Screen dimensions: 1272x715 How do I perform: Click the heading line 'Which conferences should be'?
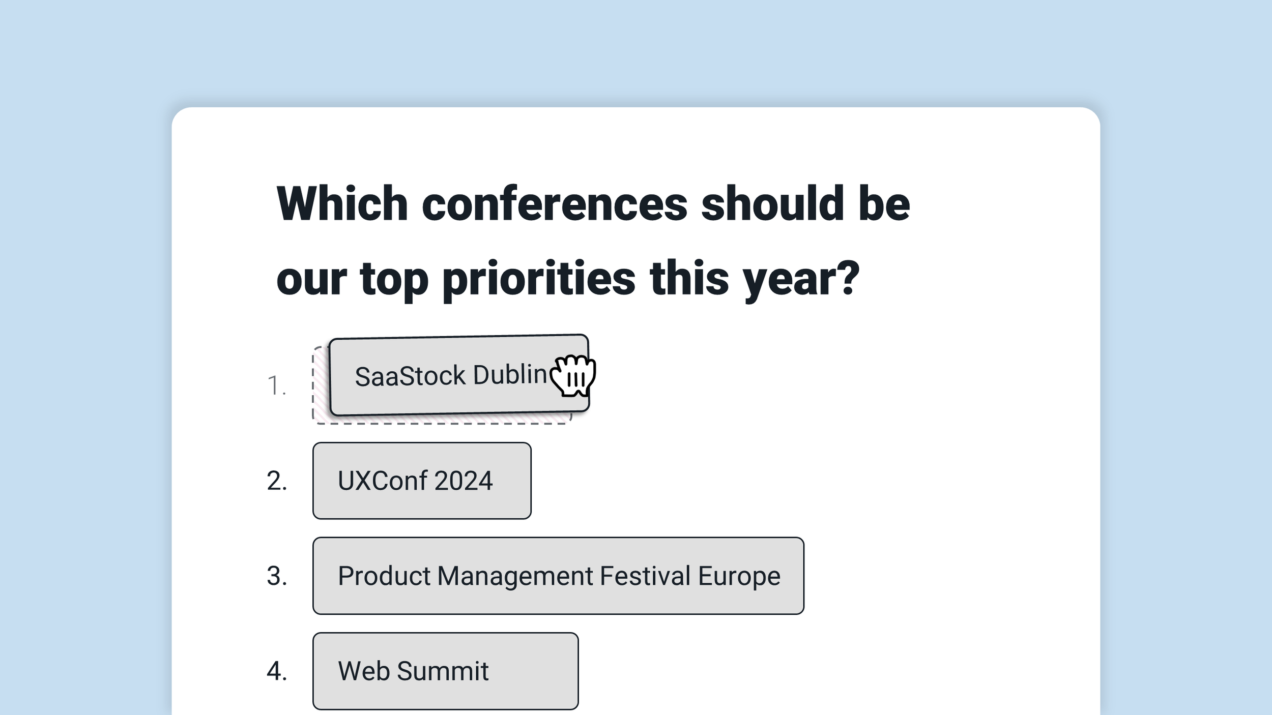click(x=593, y=203)
